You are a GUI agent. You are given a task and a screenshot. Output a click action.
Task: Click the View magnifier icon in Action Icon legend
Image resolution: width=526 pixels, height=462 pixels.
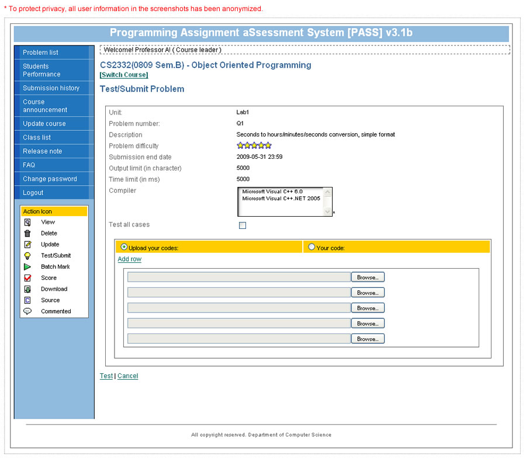(27, 222)
